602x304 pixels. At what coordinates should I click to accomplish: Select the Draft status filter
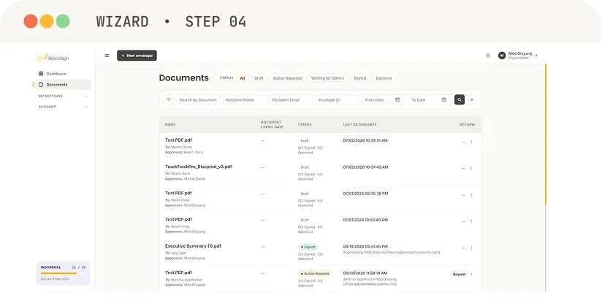259,78
